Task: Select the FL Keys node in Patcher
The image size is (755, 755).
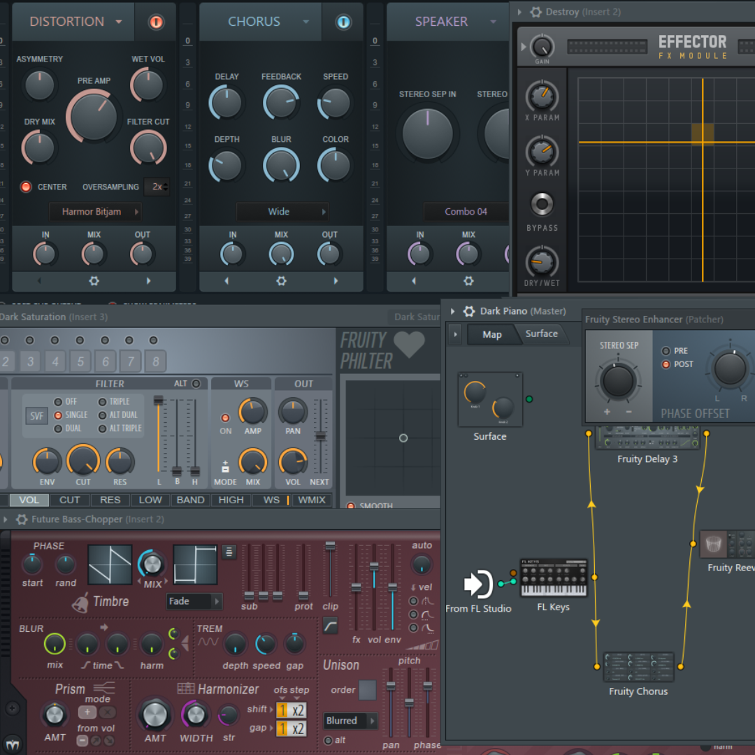Action: [553, 579]
